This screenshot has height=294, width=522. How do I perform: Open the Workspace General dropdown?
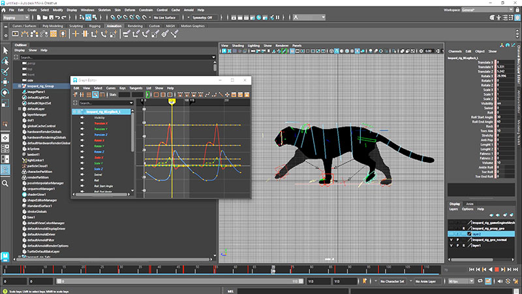tap(487, 10)
